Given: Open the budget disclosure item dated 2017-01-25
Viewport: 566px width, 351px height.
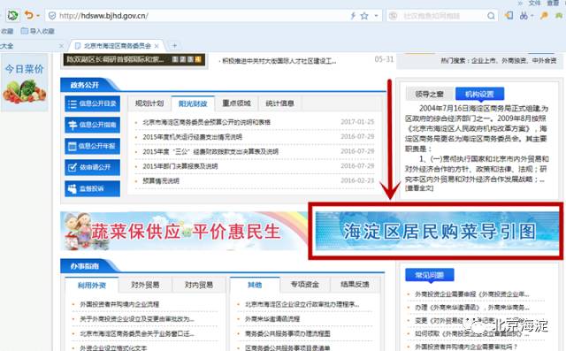Looking at the screenshot, I should pos(206,122).
